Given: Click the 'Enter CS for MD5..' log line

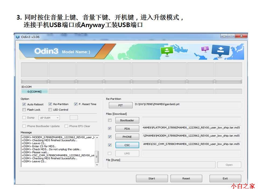Looking at the screenshot, I should (39, 146).
